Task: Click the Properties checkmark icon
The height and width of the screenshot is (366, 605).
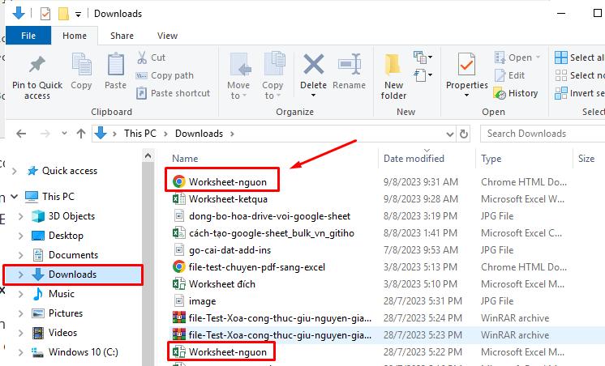Action: click(466, 64)
